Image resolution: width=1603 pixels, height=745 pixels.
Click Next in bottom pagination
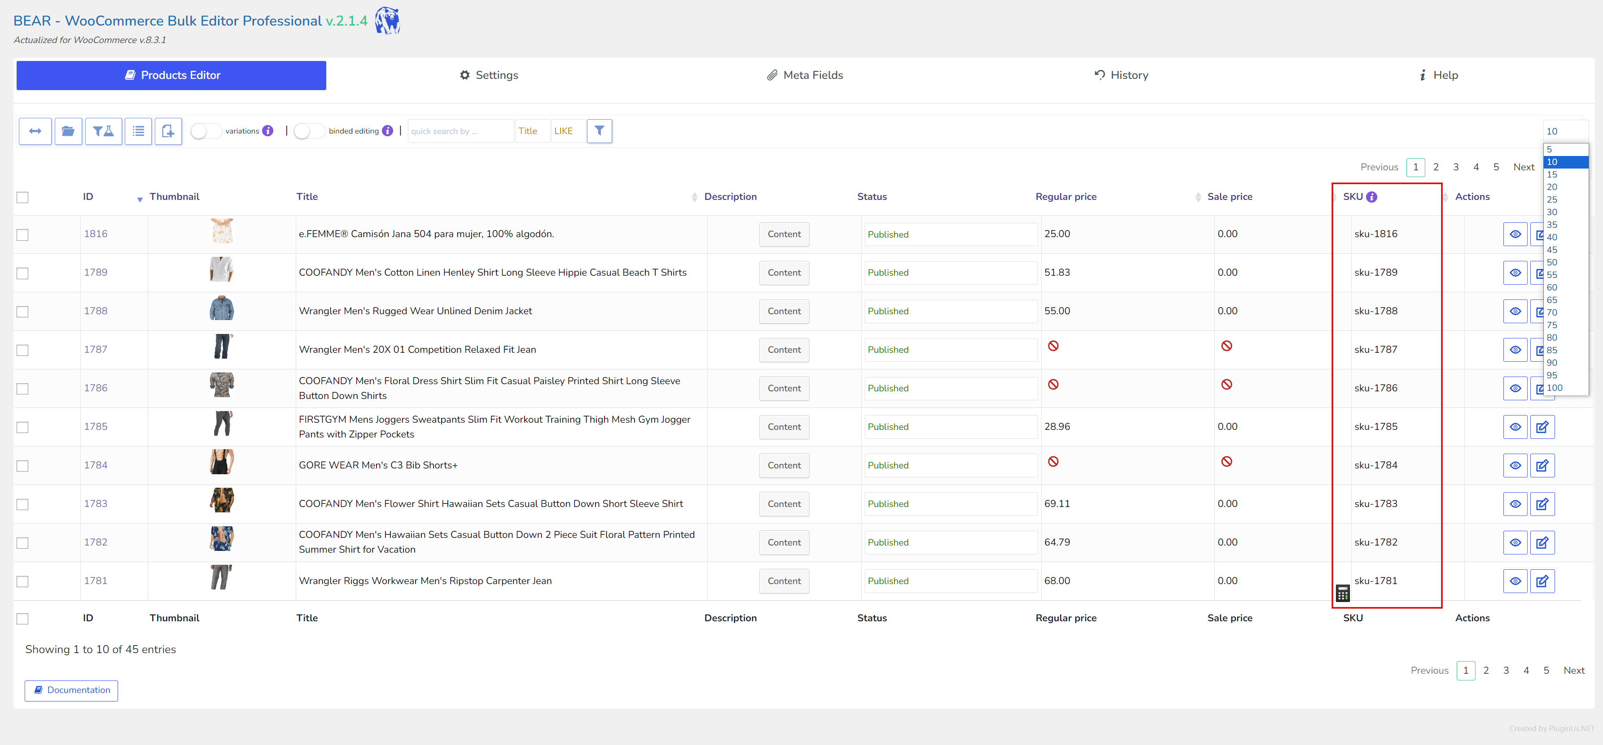coord(1574,671)
